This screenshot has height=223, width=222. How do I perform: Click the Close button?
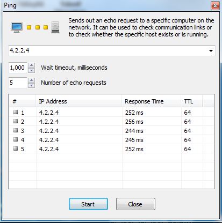(x=135, y=204)
